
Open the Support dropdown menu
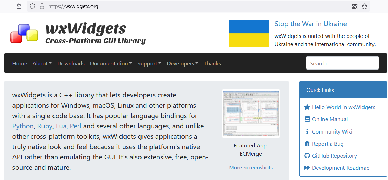(x=149, y=63)
